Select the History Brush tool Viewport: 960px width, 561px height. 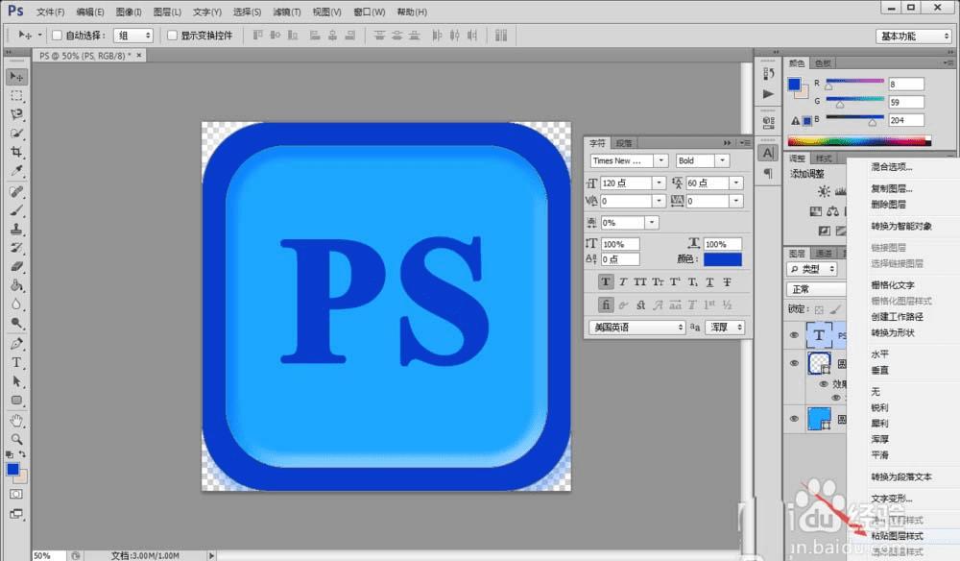tap(16, 248)
